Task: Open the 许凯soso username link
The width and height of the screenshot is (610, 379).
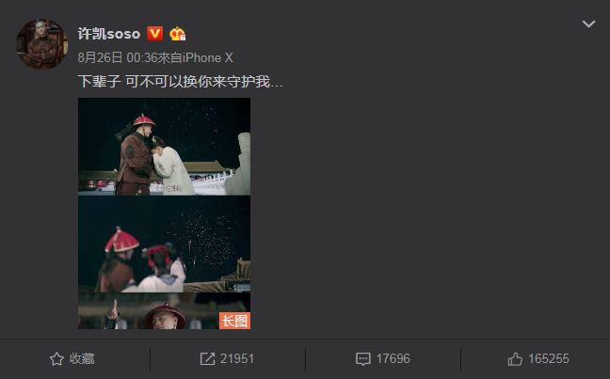Action: 109,34
